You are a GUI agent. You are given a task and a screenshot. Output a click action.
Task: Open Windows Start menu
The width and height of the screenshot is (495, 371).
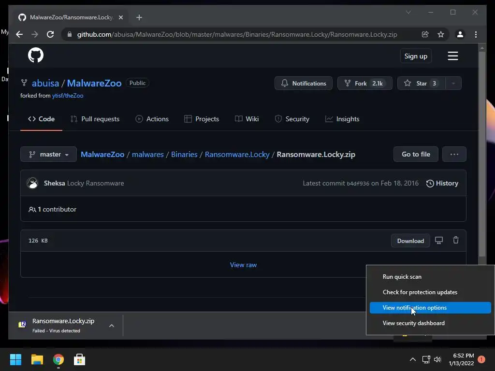[15, 359]
